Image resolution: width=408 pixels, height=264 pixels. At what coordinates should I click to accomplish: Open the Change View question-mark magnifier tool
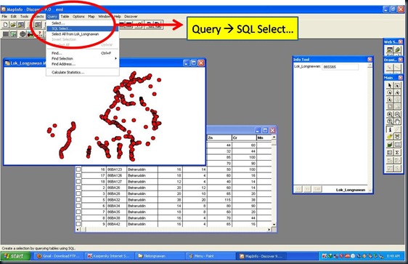(x=390, y=121)
